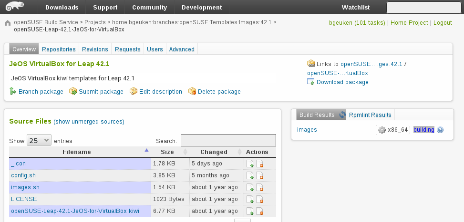This screenshot has height=222, width=464.
Task: Click show unmerged sources link
Action: (89, 122)
